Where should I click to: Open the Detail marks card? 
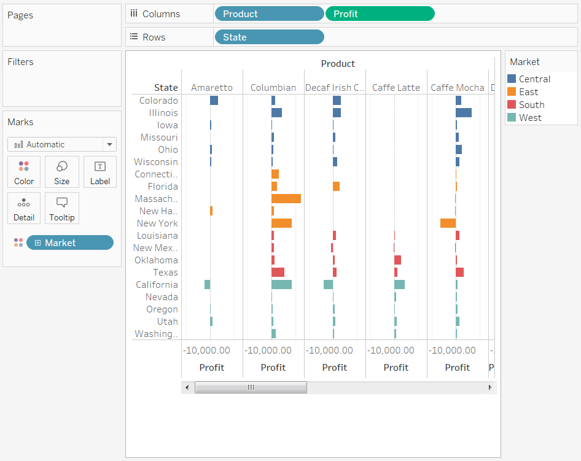click(24, 208)
